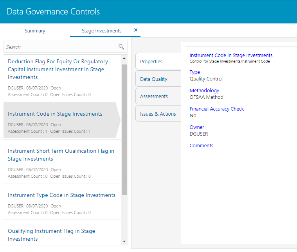The width and height of the screenshot is (297, 252).
Task: Click the 'Control for Stage Investments.Instrument Code' description
Action: pyautogui.click(x=230, y=61)
